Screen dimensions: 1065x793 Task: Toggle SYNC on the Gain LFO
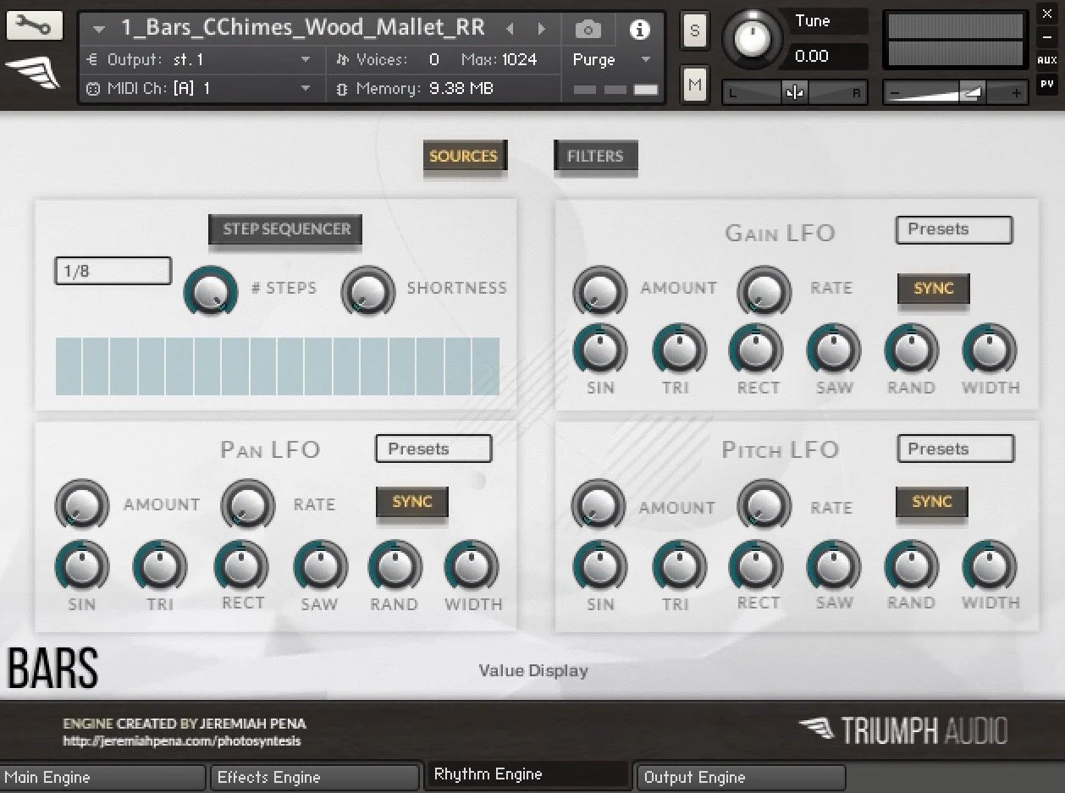933,289
